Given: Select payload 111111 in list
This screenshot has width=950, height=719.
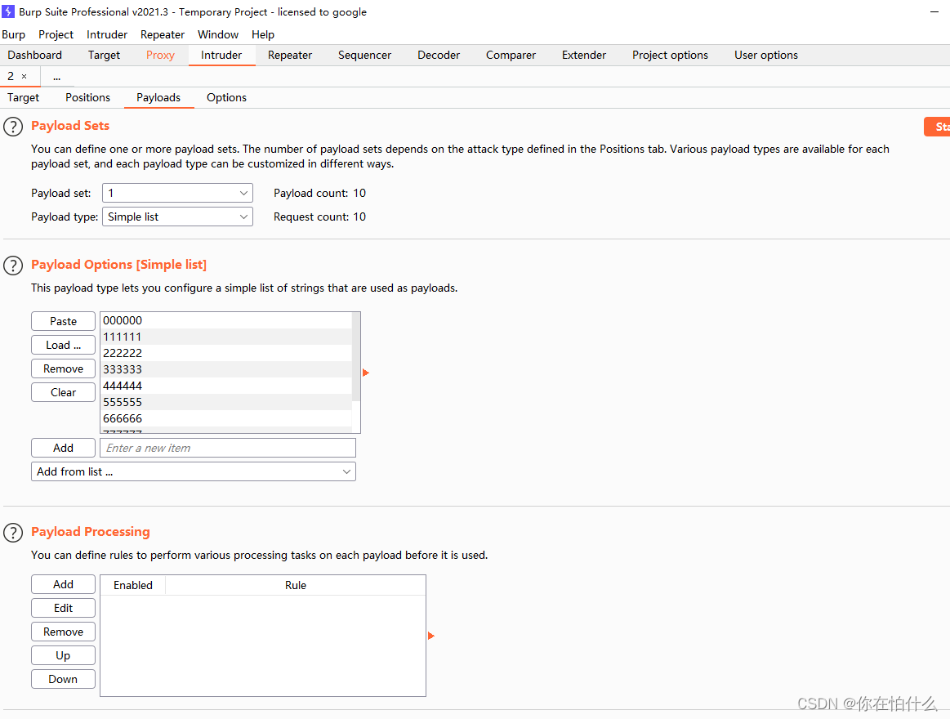Looking at the screenshot, I should [226, 337].
